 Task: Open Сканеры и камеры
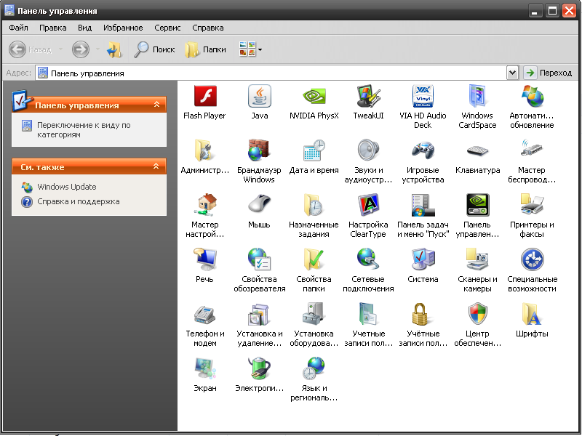pyautogui.click(x=477, y=270)
